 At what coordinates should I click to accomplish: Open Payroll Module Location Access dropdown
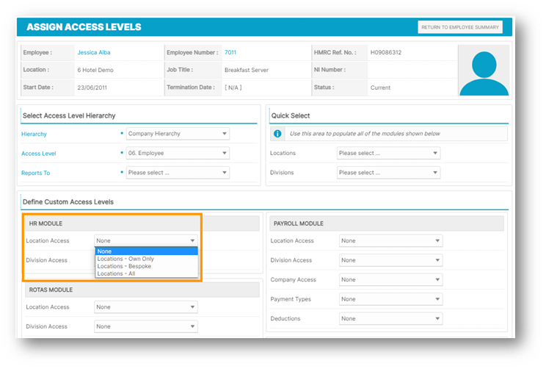pos(390,240)
